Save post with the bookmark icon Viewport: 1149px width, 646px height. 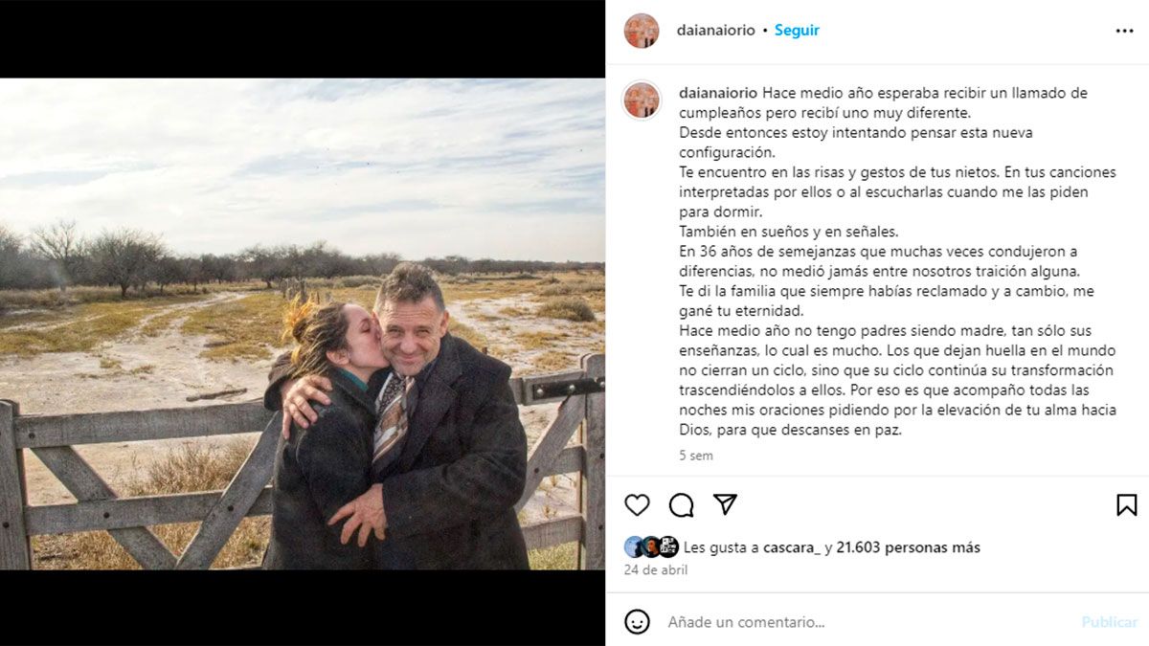1127,505
